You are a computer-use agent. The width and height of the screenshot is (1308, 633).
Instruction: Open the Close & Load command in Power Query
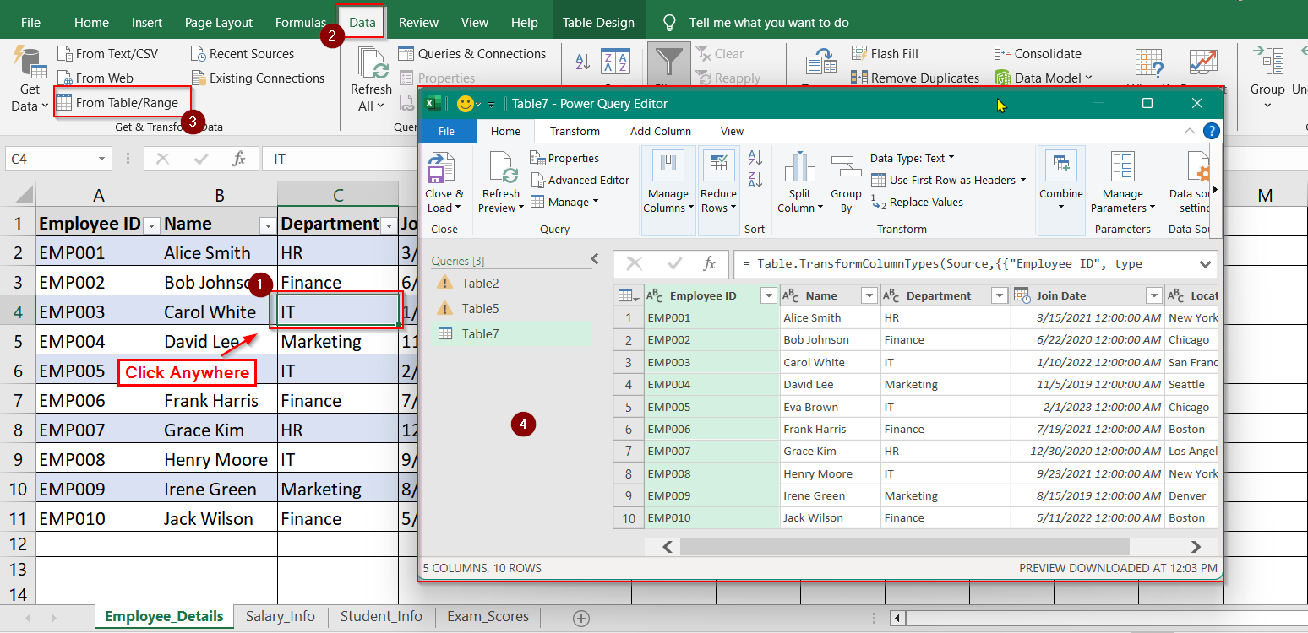(x=444, y=180)
